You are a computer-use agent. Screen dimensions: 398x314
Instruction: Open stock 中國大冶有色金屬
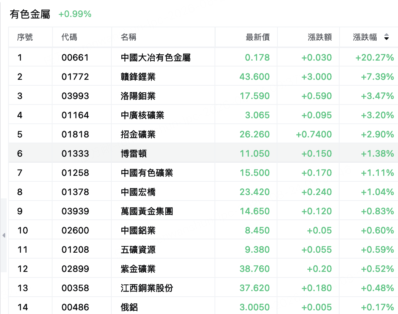coord(156,58)
